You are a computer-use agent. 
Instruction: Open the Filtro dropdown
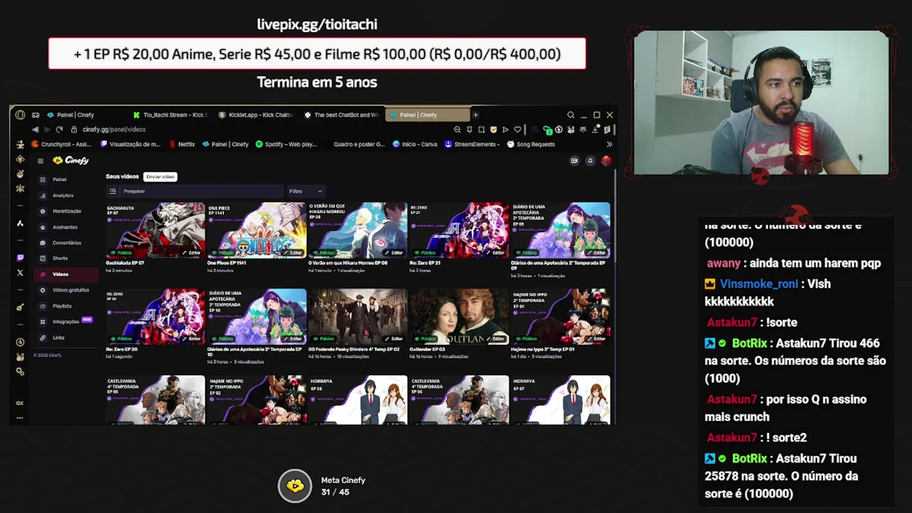[x=305, y=191]
